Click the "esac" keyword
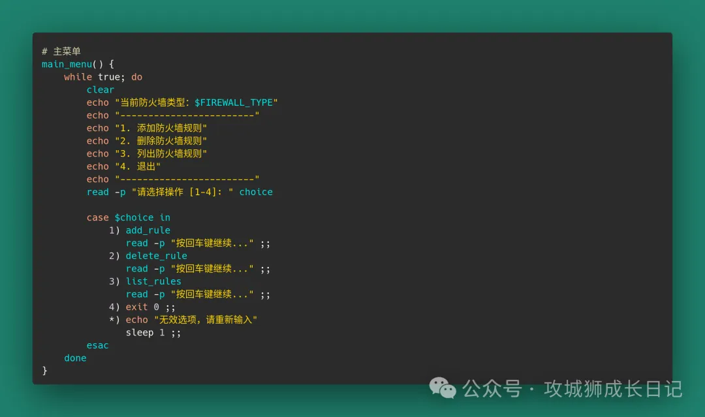 pos(97,345)
